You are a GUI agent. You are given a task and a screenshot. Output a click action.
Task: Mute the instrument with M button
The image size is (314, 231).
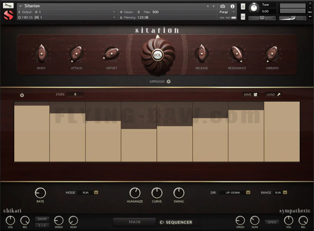[x=243, y=17]
